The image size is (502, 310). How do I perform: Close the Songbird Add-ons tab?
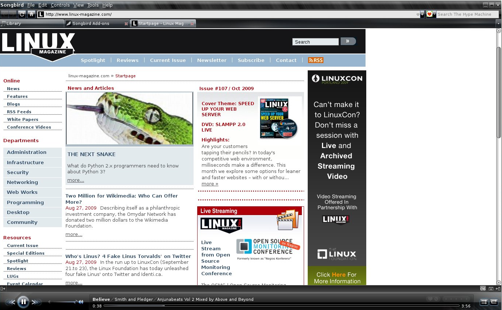(x=126, y=23)
